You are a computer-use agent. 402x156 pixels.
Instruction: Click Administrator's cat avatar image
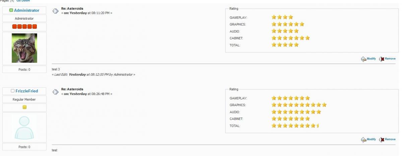(24, 48)
